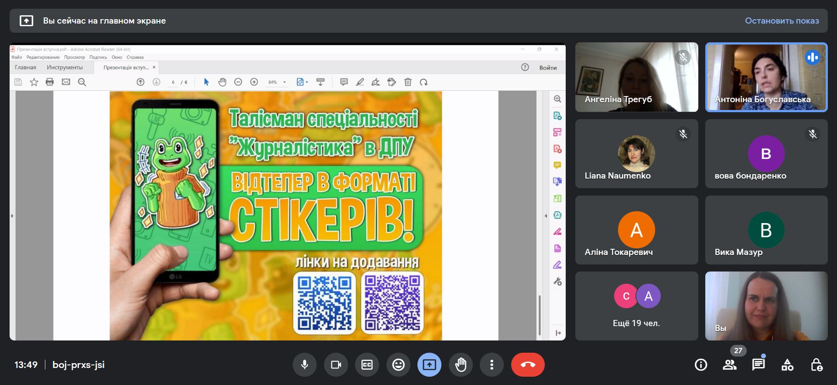837x385 pixels.
Task: Open Create PDF tool in sidebar
Action: click(x=557, y=149)
